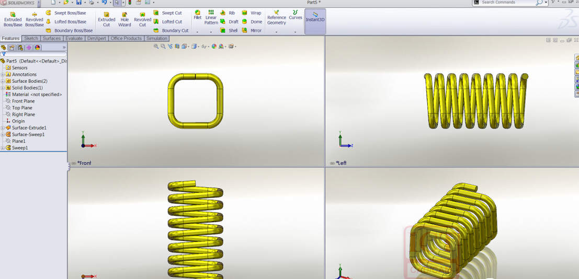Switch to the Office Products tab
Image resolution: width=579 pixels, height=279 pixels.
tap(126, 38)
